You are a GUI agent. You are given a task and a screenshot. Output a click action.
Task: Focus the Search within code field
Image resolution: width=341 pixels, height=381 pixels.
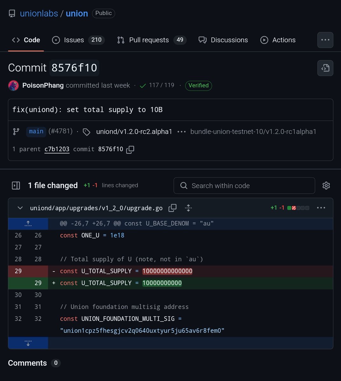244,185
